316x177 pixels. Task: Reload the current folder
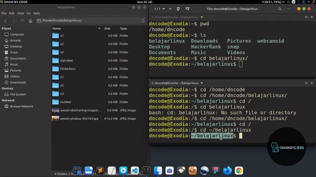[x=143, y=21]
